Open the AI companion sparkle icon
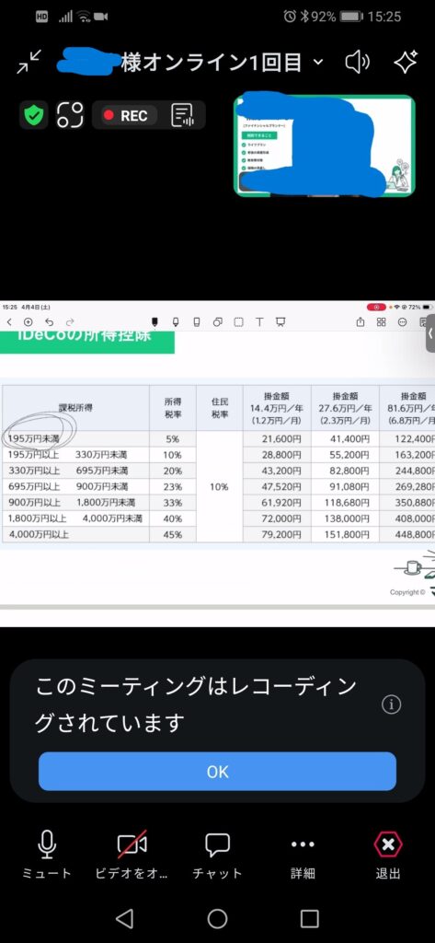This screenshot has width=435, height=943. point(406,62)
